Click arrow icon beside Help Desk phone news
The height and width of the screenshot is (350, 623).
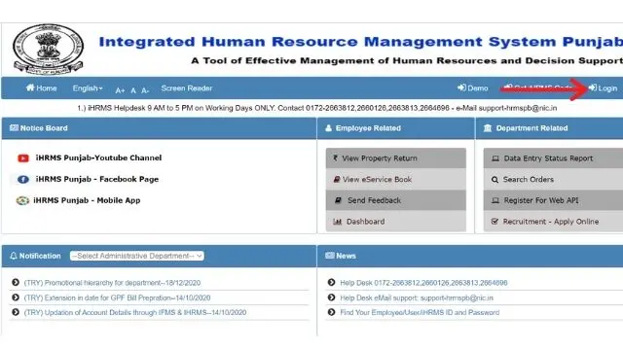[331, 283]
